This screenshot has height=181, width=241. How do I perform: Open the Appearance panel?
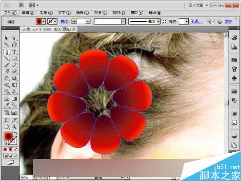[x=234, y=114]
